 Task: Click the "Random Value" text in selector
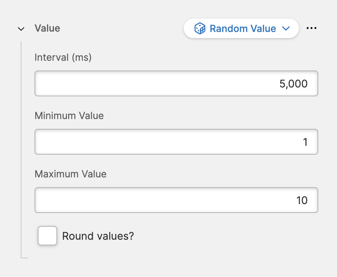tap(243, 29)
